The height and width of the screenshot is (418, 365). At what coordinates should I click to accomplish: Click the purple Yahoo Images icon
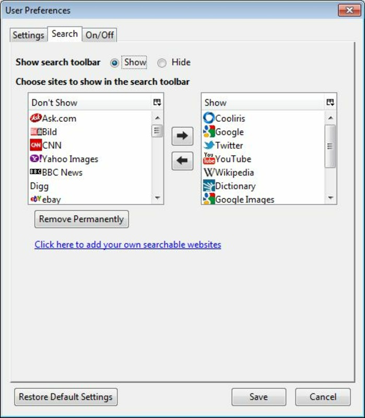(36, 159)
